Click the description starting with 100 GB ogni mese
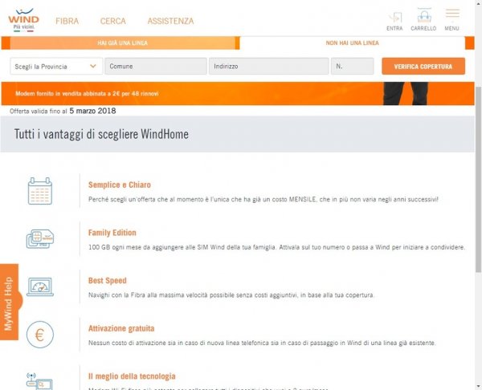 click(276, 247)
